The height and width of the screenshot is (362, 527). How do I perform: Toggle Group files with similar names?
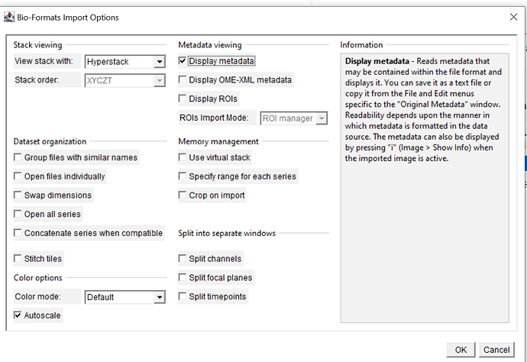coord(18,157)
